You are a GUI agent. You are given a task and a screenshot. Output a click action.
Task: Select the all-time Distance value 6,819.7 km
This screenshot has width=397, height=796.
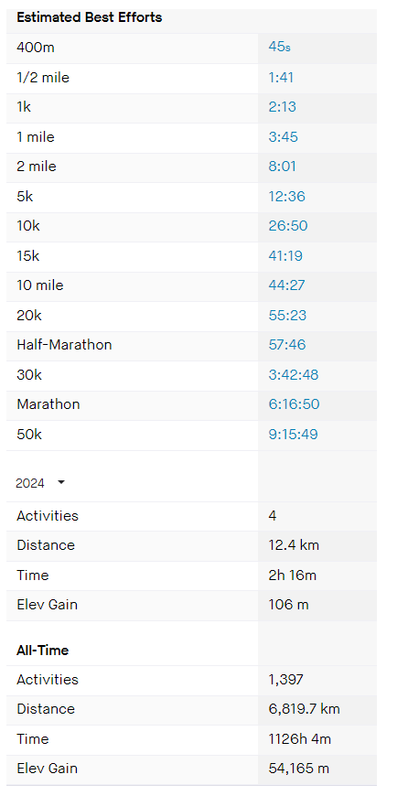[x=304, y=709]
